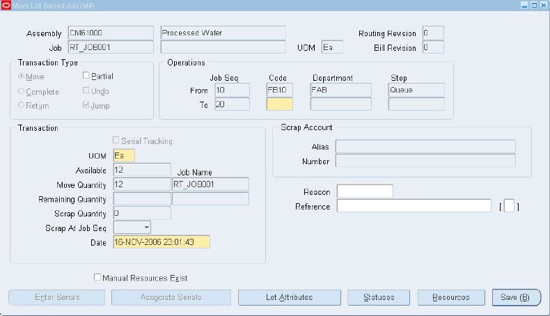This screenshot has width=550, height=316.
Task: Click the Scrap Account Number field
Action: [425, 161]
